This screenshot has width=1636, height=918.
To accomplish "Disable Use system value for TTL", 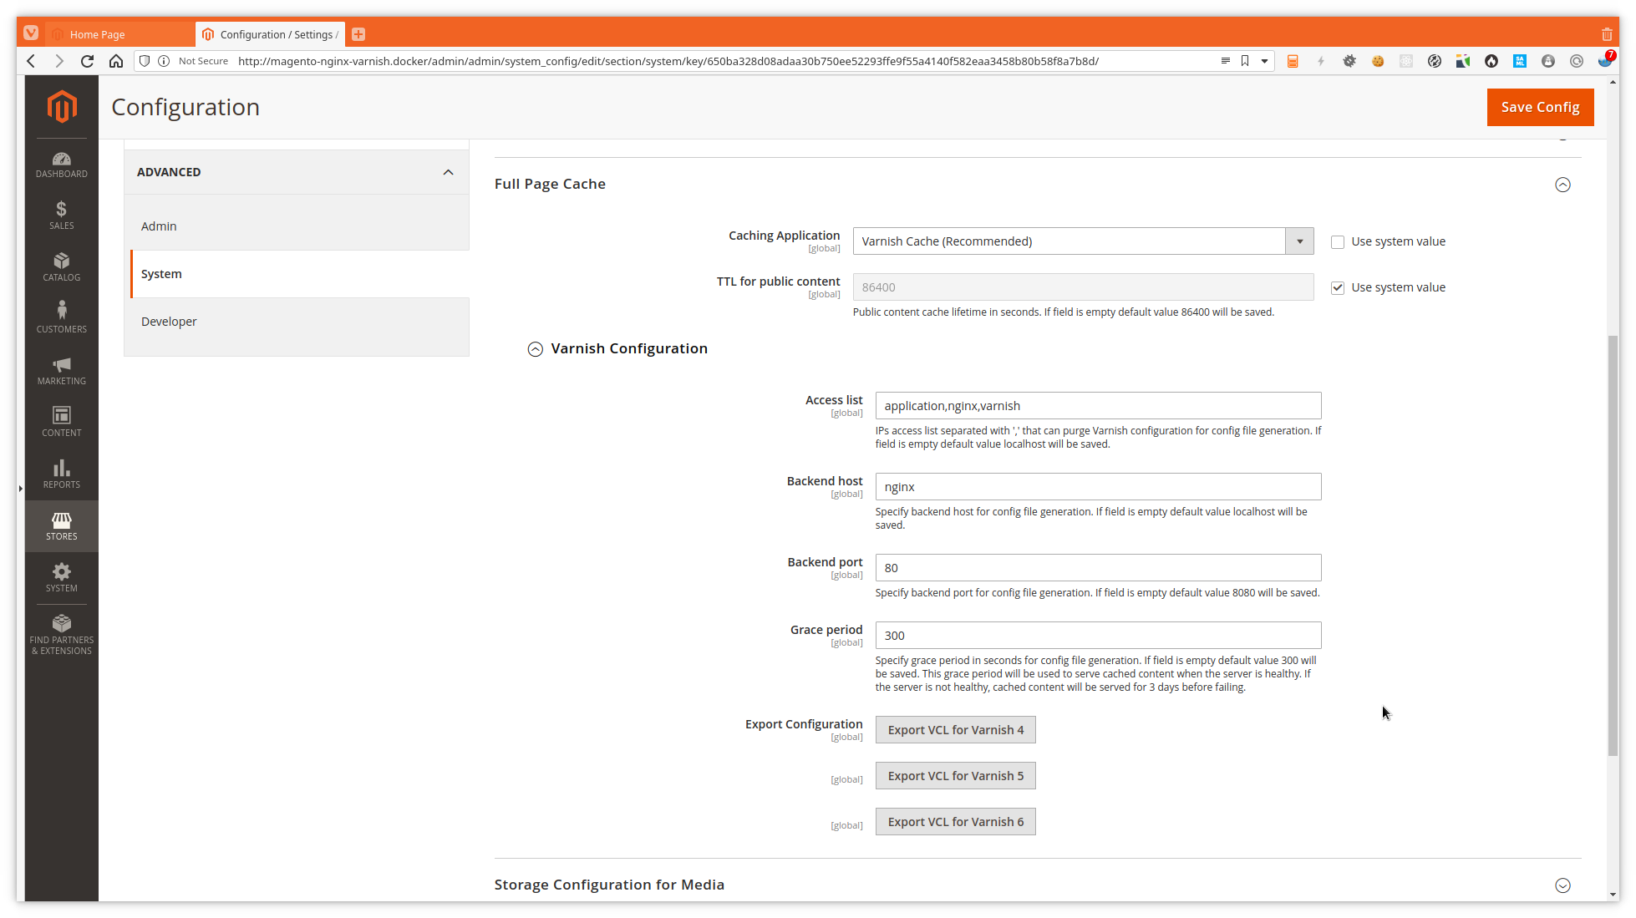I will [1337, 287].
